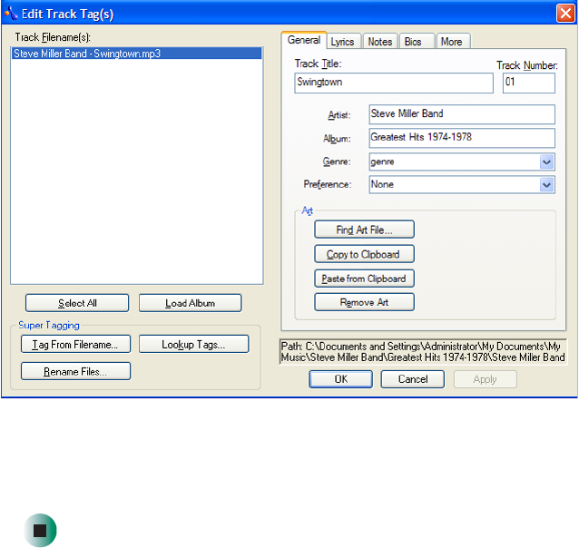
Task: Switch to the Lyrics tab
Action: click(342, 42)
